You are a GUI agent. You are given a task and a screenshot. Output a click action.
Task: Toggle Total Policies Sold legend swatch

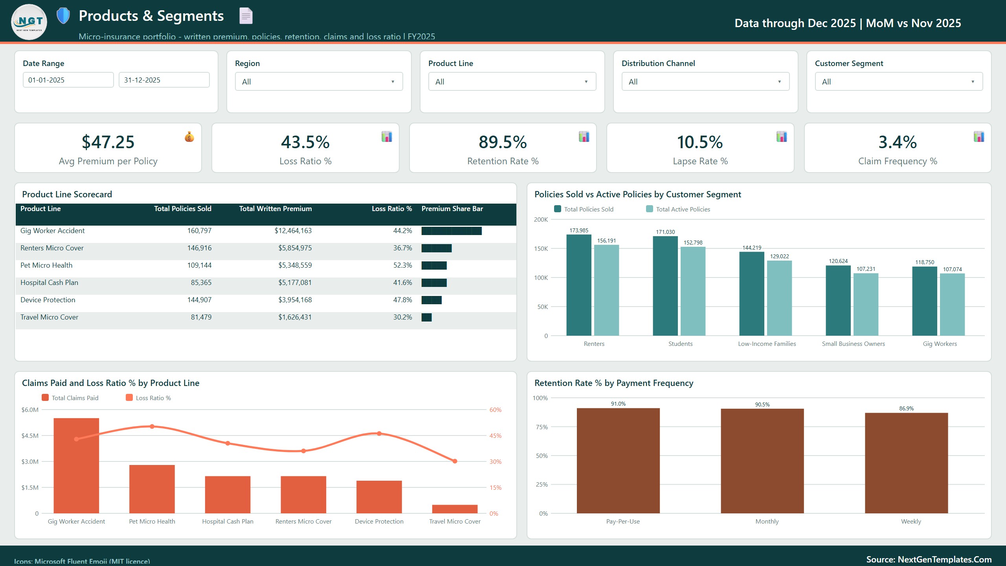point(558,209)
